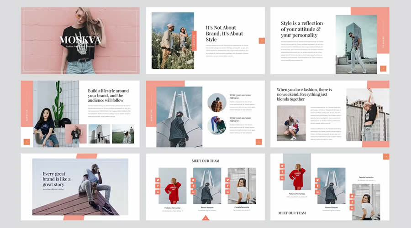Click the orange page-number square on the ninth slide
This screenshot has width=411, height=228.
point(386,156)
